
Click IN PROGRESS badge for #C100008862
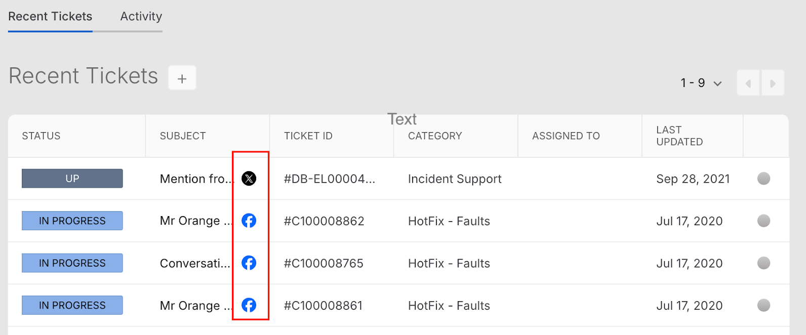tap(72, 221)
